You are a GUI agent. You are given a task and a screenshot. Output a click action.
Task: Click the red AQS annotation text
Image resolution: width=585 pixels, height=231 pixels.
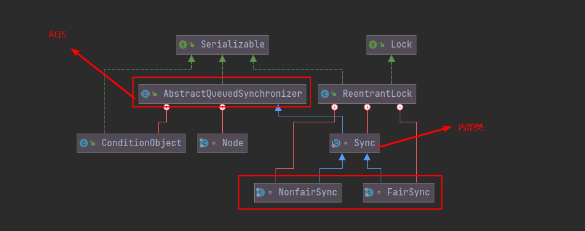pyautogui.click(x=58, y=34)
